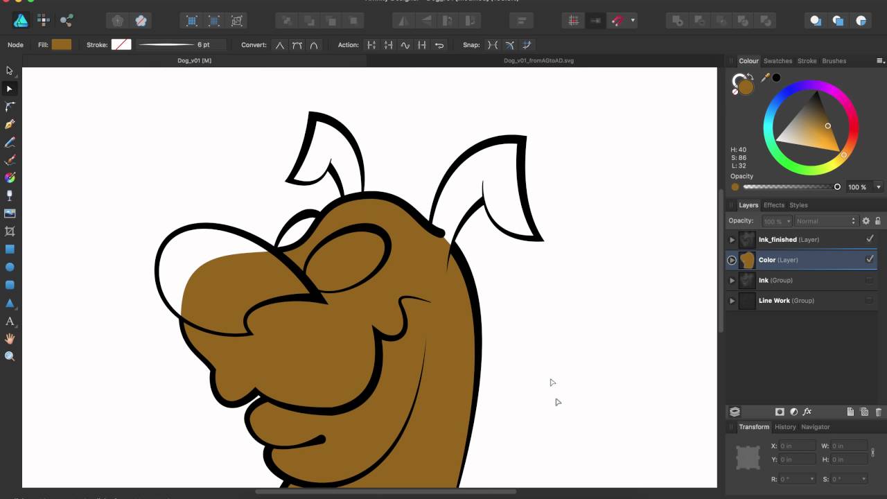Click the colour picker eyedropper
The image size is (887, 499).
[766, 78]
